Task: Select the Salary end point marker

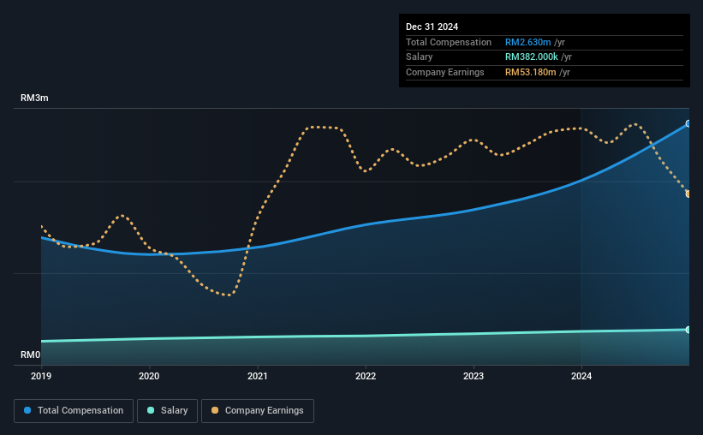Action: tap(688, 330)
